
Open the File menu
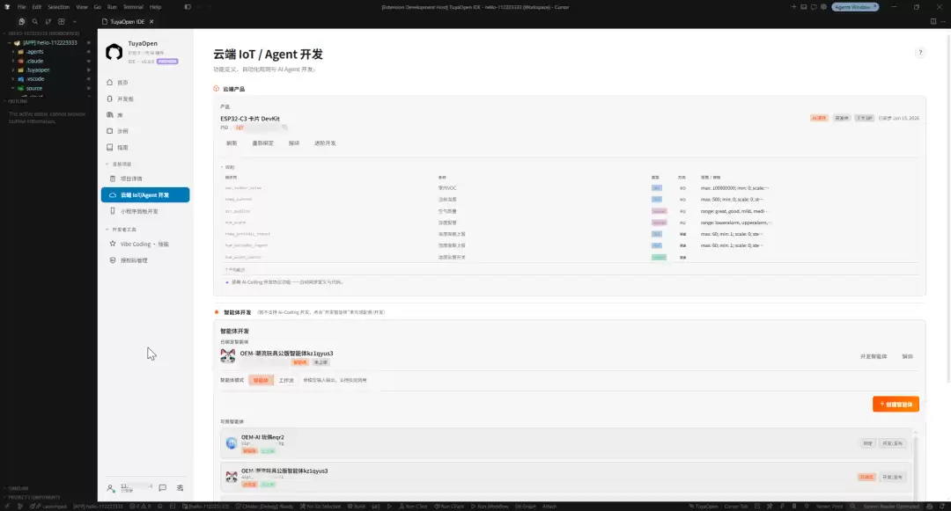[22, 7]
